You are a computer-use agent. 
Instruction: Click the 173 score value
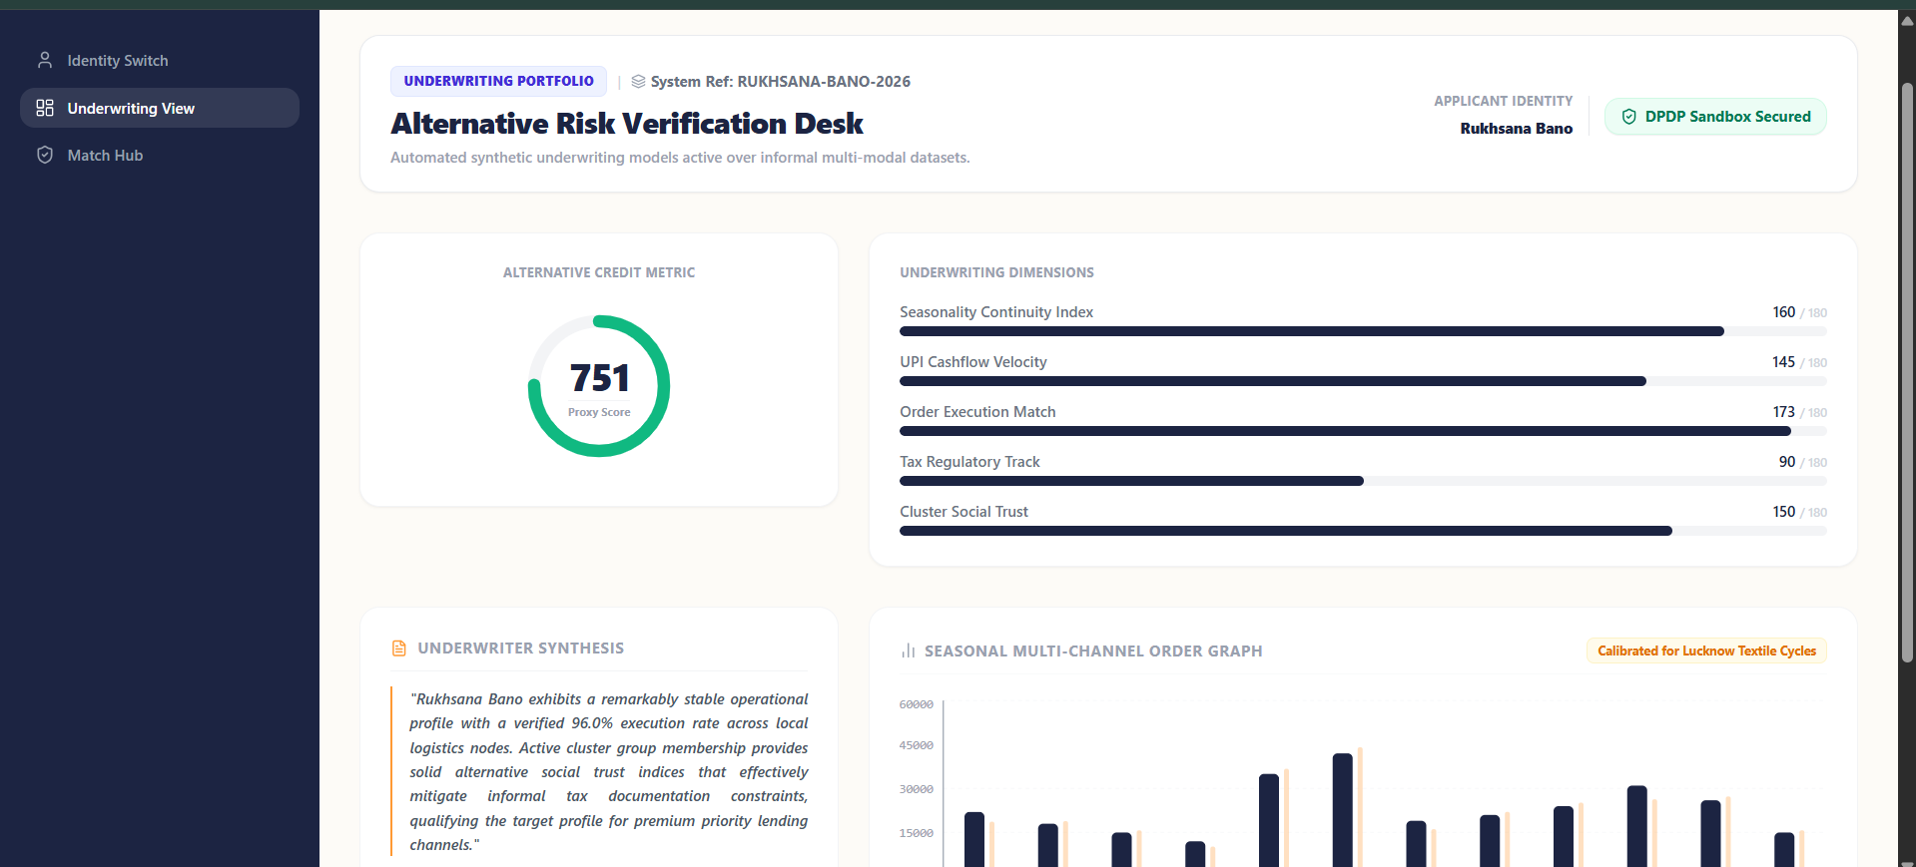coord(1783,412)
